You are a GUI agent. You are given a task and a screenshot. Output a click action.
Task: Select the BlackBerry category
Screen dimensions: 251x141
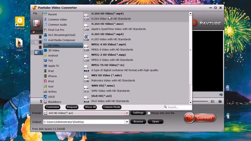63,102
